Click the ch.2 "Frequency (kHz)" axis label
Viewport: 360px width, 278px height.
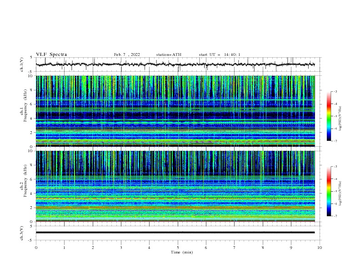25,181
